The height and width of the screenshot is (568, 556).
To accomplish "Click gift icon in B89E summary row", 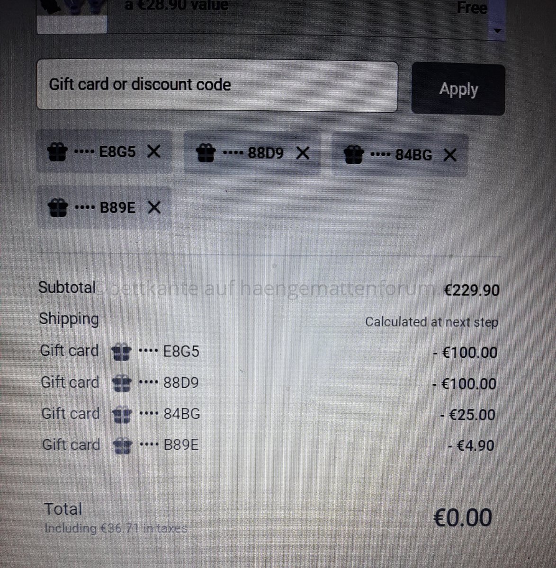I will 122,446.
